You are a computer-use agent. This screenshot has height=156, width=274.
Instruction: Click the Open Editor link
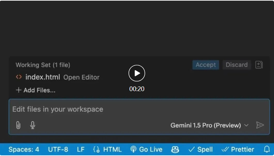[81, 78]
